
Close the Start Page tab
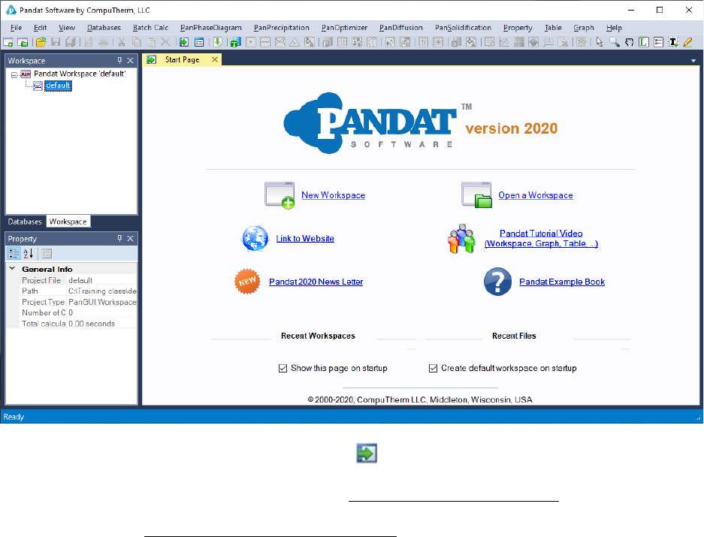(215, 59)
